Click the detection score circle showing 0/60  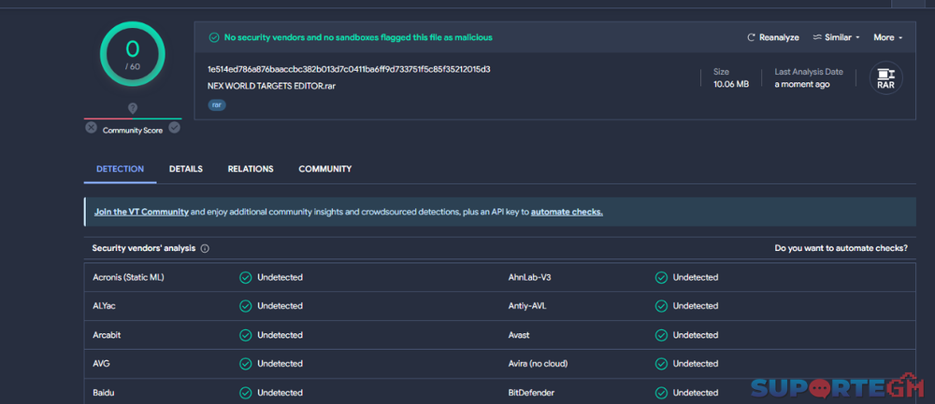pos(133,53)
